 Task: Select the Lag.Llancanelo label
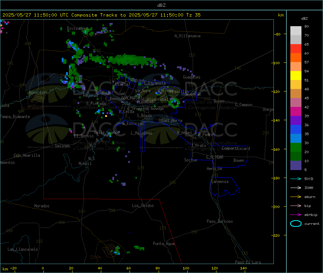(x=23, y=249)
